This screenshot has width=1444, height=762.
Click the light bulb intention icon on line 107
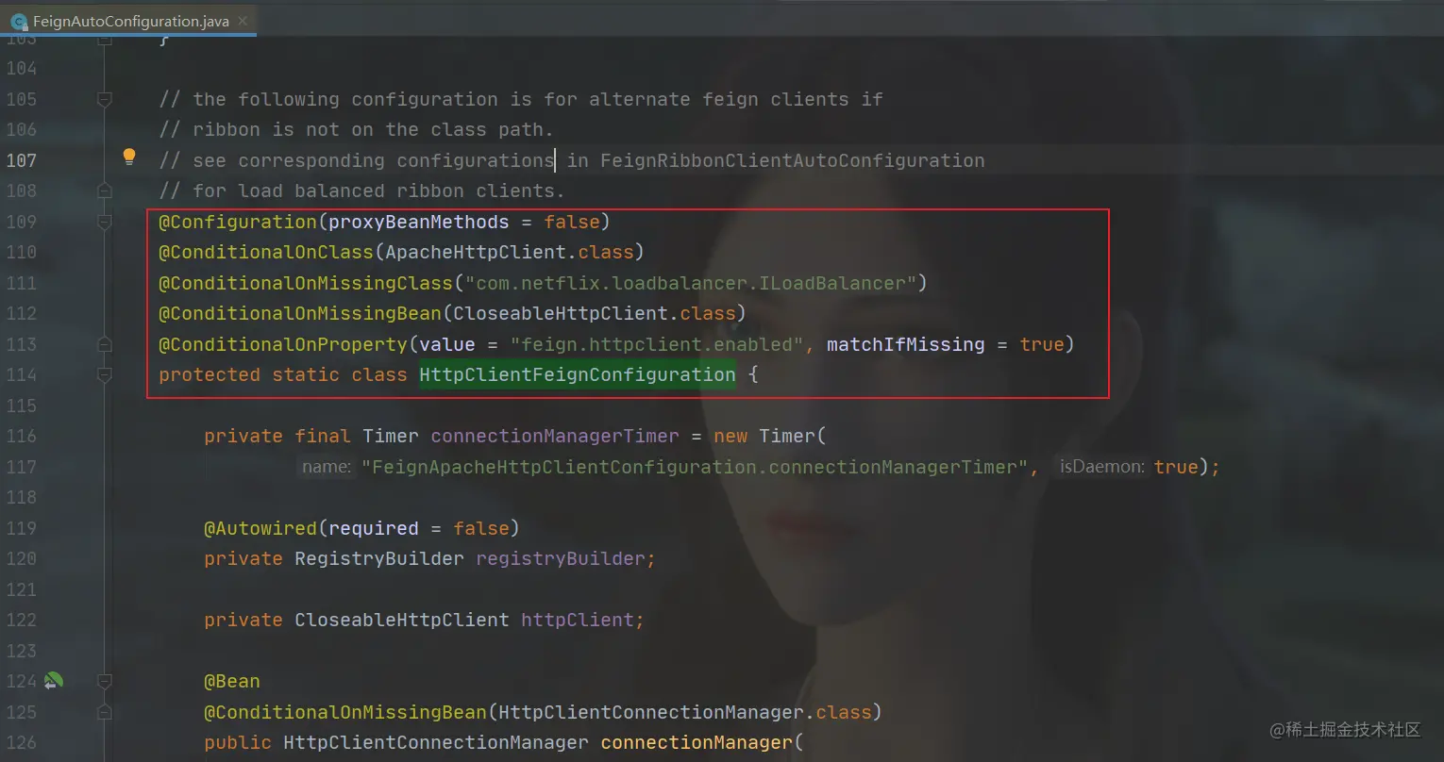pos(129,157)
